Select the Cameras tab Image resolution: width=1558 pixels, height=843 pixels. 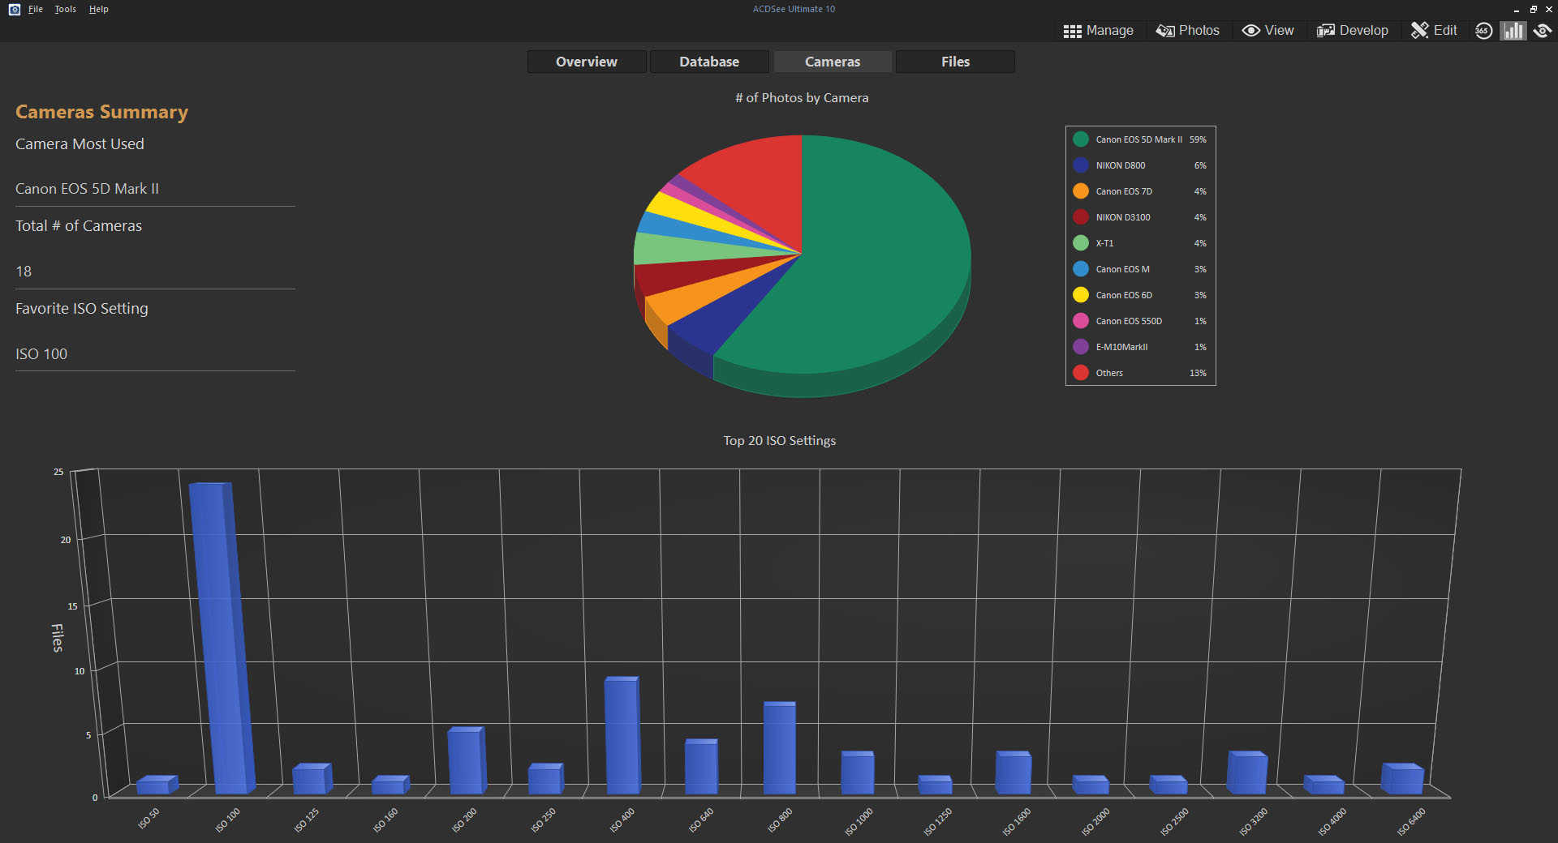tap(833, 62)
